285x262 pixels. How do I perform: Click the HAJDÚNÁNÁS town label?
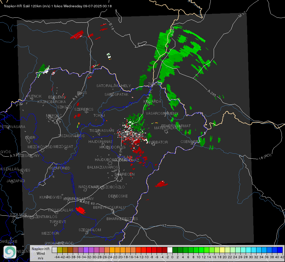(x=100, y=141)
